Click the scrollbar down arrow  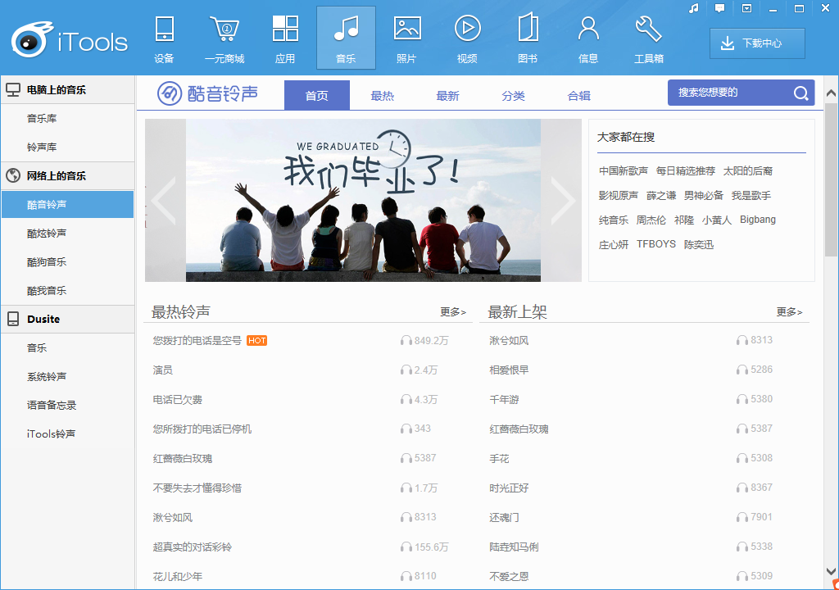tap(831, 570)
